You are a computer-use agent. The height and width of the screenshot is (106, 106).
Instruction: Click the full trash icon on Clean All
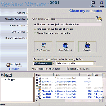(87, 45)
